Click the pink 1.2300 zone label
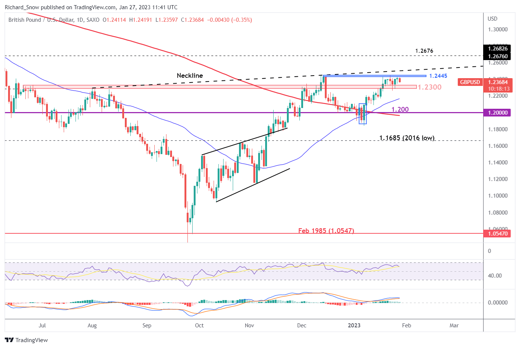The height and width of the screenshot is (348, 520). 429,87
